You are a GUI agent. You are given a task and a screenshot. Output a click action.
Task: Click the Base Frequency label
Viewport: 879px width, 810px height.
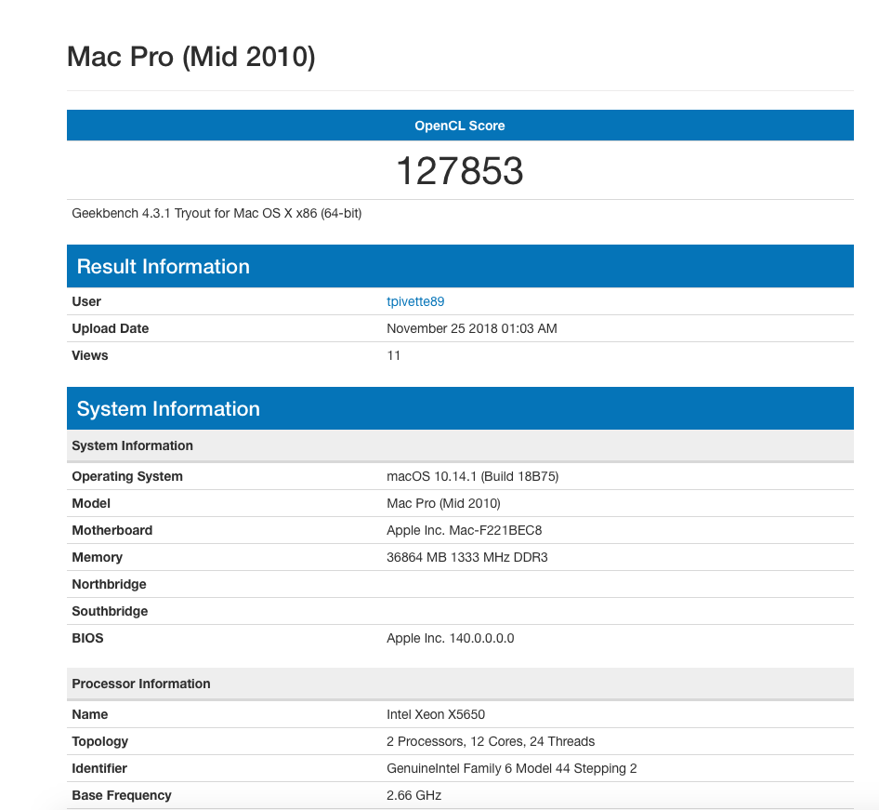(122, 795)
